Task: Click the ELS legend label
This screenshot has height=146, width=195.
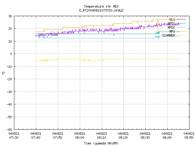Action: (172, 19)
